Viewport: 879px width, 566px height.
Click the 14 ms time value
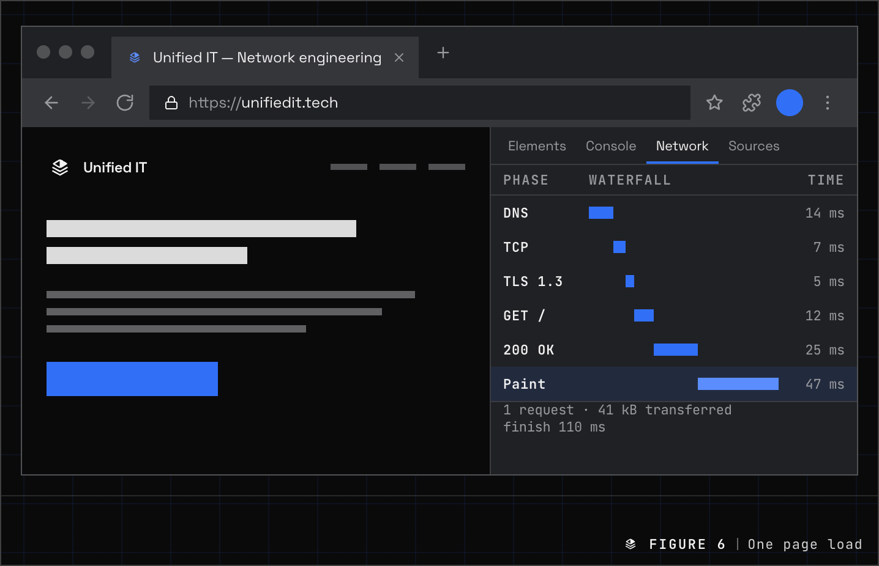tap(825, 213)
